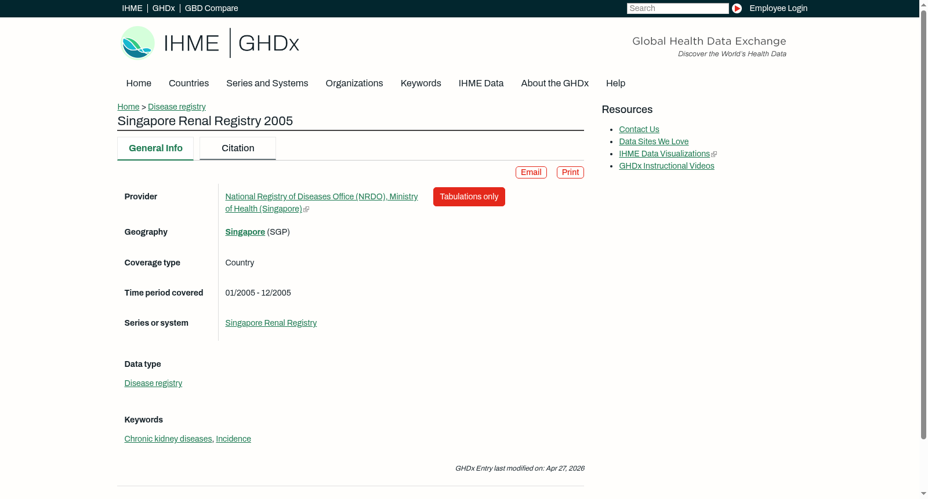The width and height of the screenshot is (928, 499).
Task: Click the 'Global Health Data Exchange' header text
Action: click(709, 41)
